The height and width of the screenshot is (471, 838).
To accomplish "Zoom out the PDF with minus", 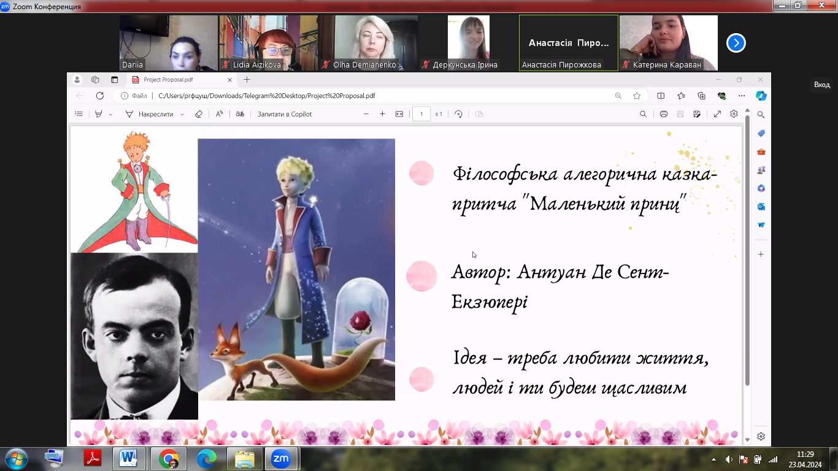I will click(x=366, y=114).
